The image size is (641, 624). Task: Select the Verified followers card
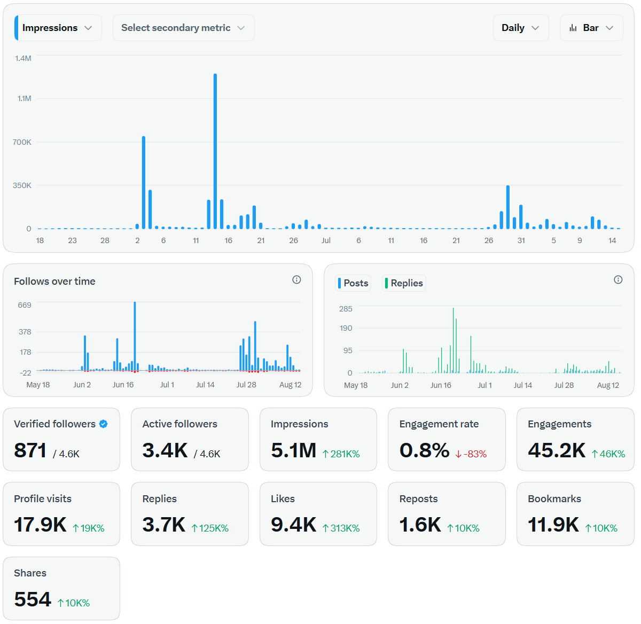click(x=61, y=440)
